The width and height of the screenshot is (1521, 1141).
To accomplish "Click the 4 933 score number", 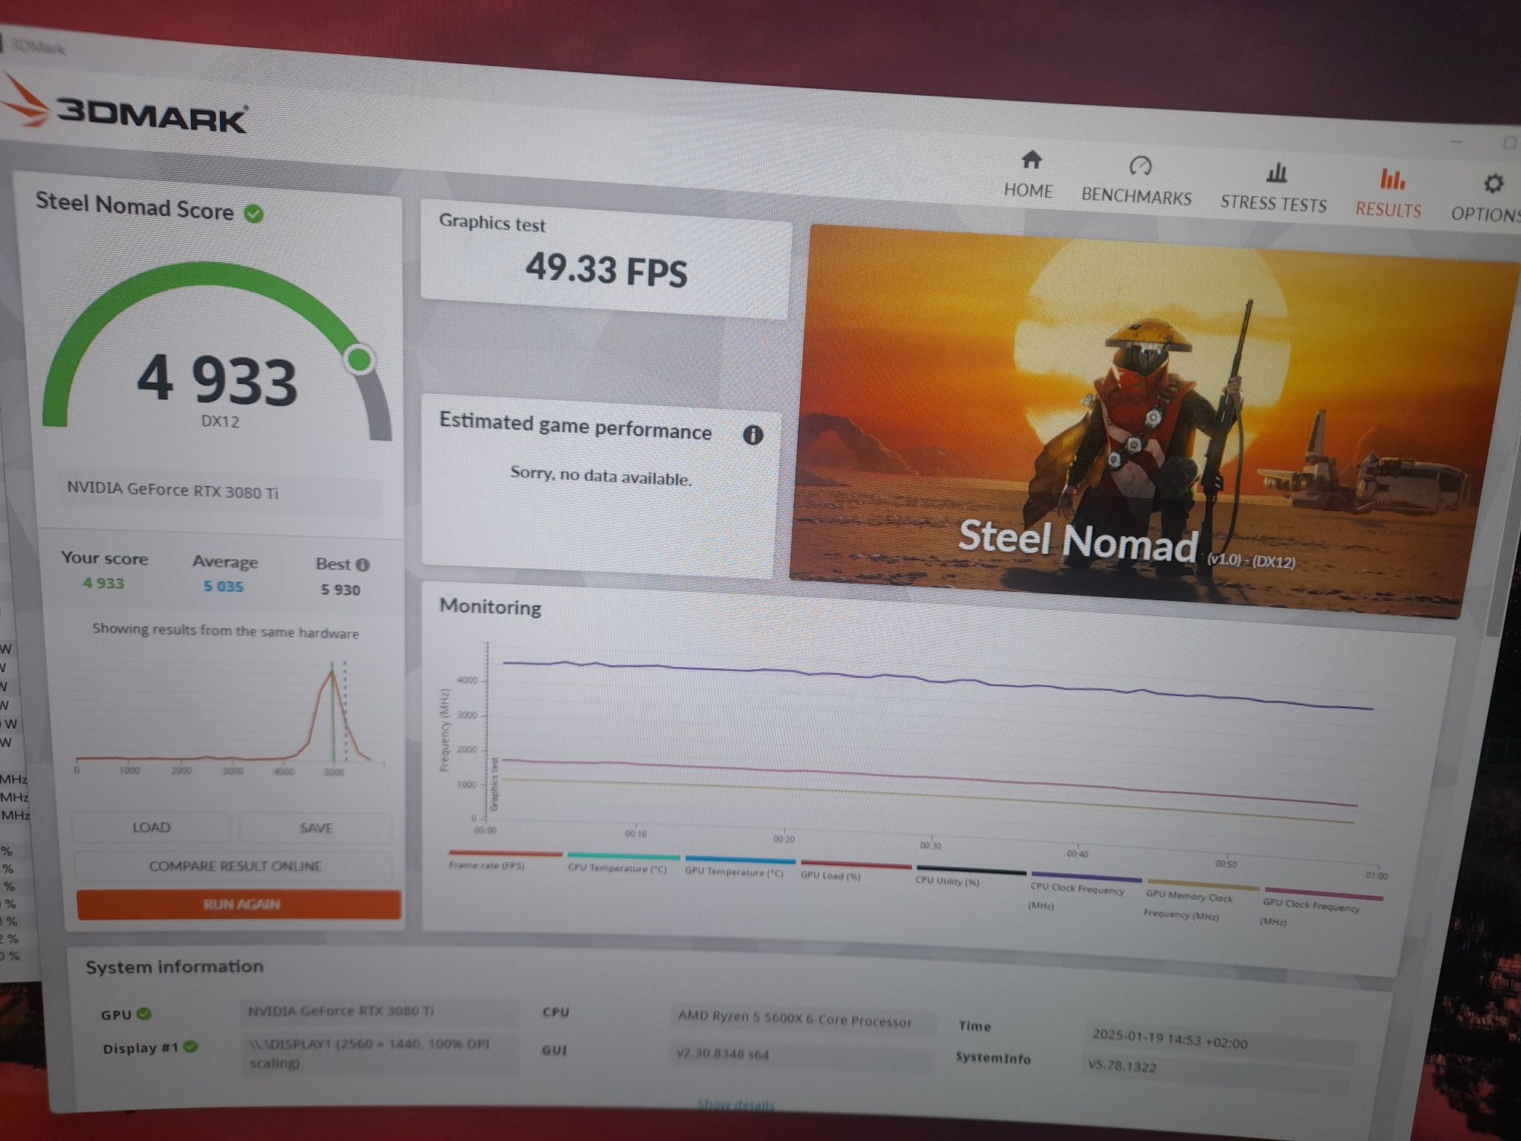I will [x=218, y=380].
